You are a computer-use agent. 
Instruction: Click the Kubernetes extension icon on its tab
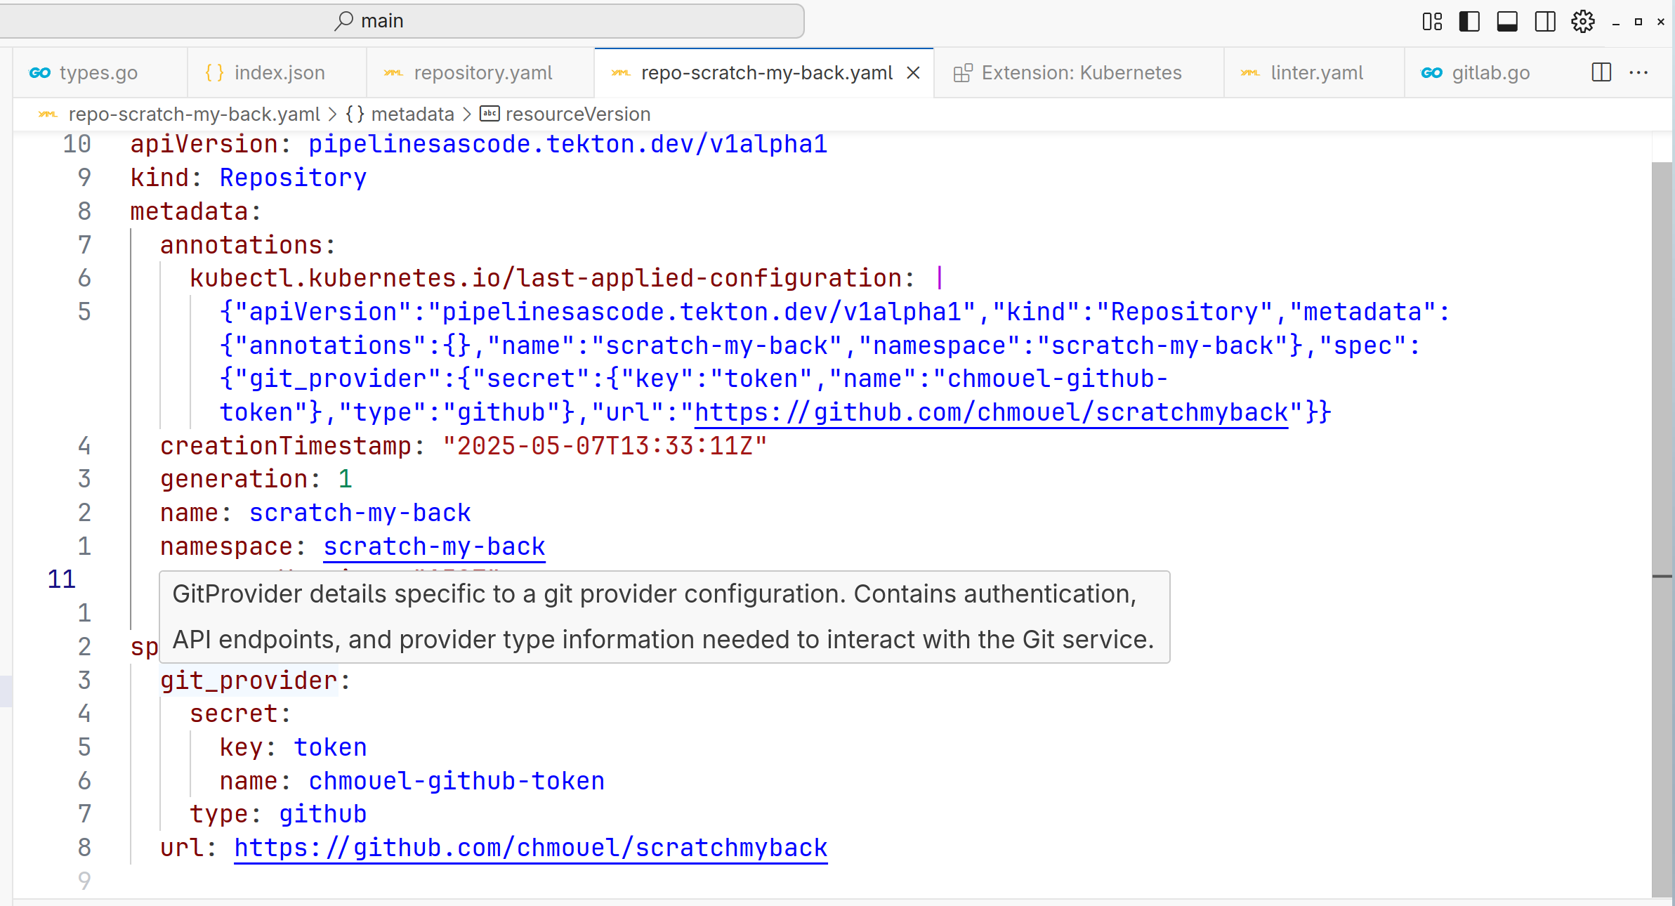pos(963,72)
